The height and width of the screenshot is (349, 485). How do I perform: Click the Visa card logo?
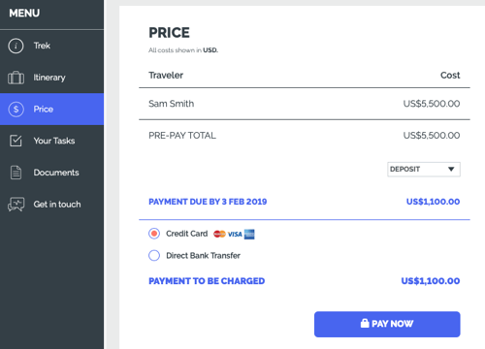(x=235, y=234)
